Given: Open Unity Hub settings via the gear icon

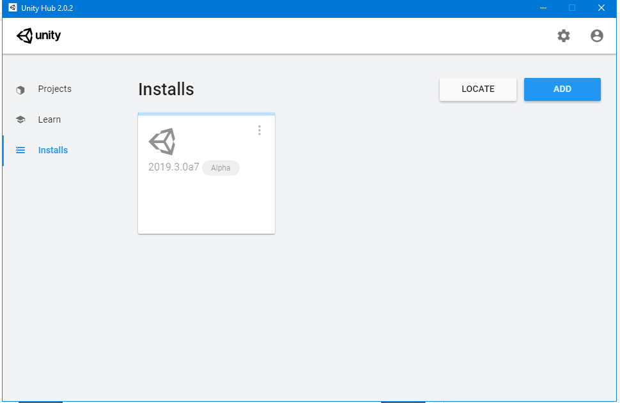Looking at the screenshot, I should coord(563,36).
